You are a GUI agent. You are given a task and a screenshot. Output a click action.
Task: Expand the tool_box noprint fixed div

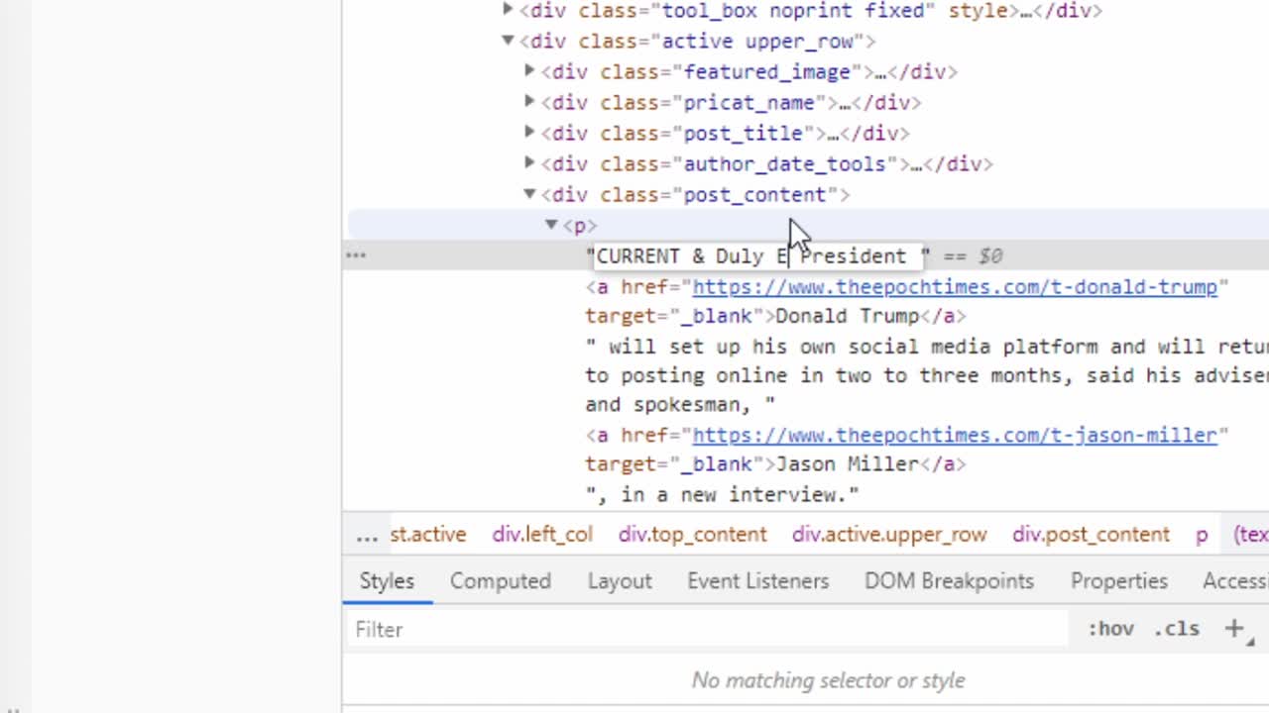point(508,10)
